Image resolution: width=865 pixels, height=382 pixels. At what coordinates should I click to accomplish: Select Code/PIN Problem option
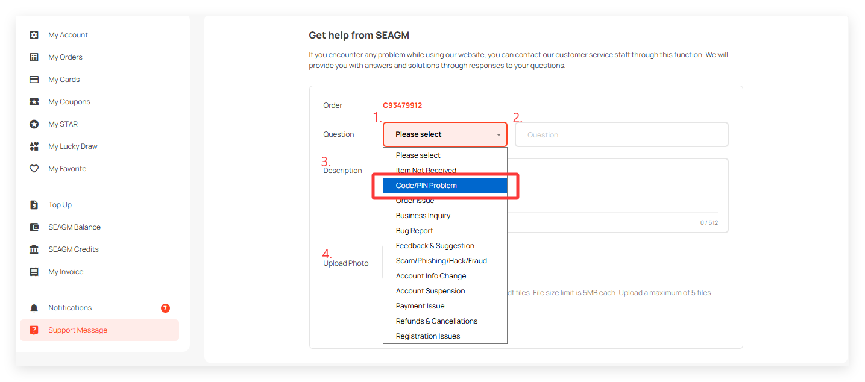pos(426,186)
